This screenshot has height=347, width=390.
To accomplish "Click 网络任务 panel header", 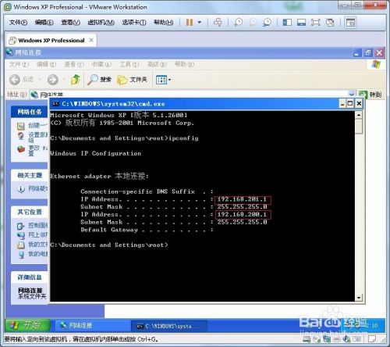I will pyautogui.click(x=30, y=112).
